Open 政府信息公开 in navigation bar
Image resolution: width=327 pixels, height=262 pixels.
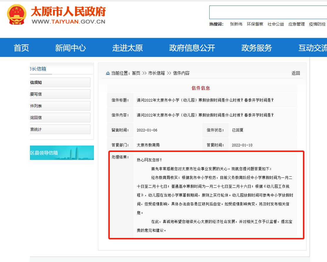[x=192, y=48]
